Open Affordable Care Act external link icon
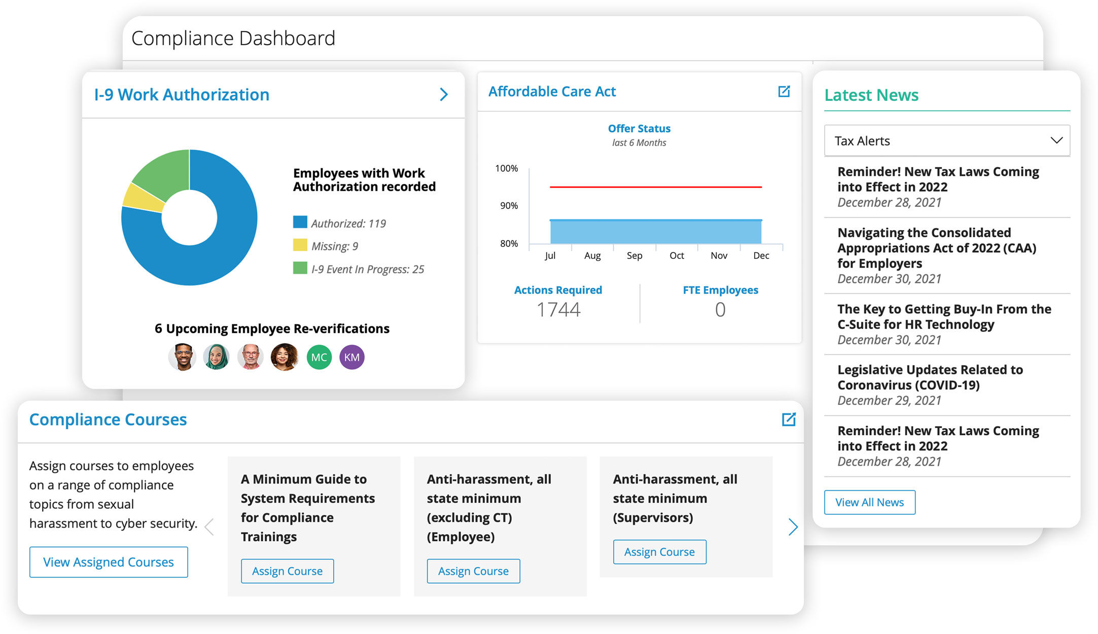The width and height of the screenshot is (1098, 634). coord(784,91)
